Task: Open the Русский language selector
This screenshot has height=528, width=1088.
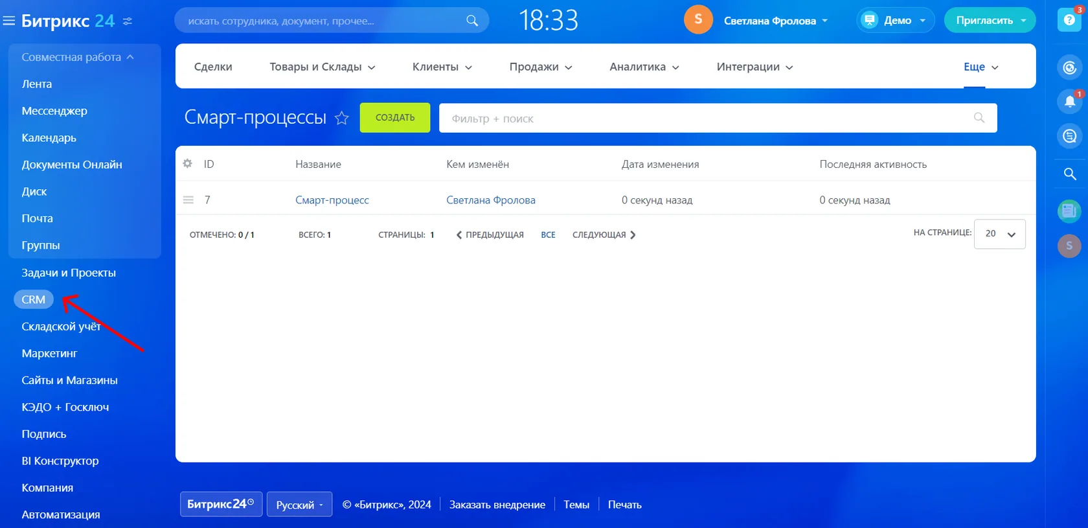Action: click(299, 504)
